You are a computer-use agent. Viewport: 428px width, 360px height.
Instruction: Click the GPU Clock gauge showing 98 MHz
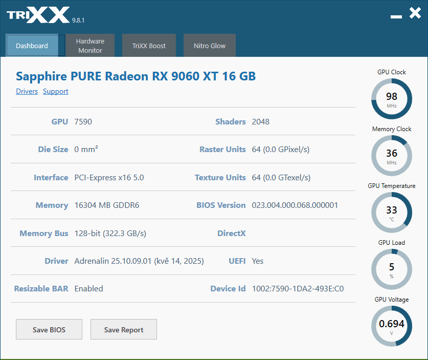click(392, 99)
